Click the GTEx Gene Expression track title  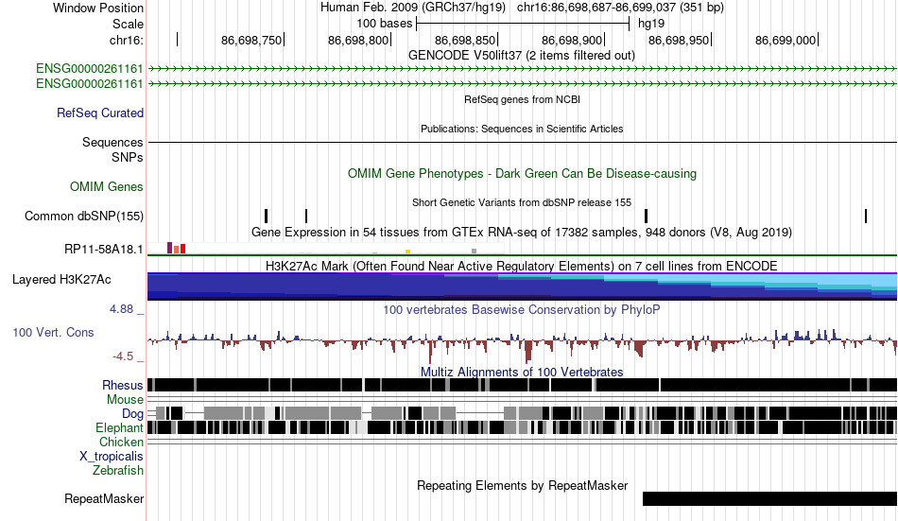pyautogui.click(x=522, y=232)
